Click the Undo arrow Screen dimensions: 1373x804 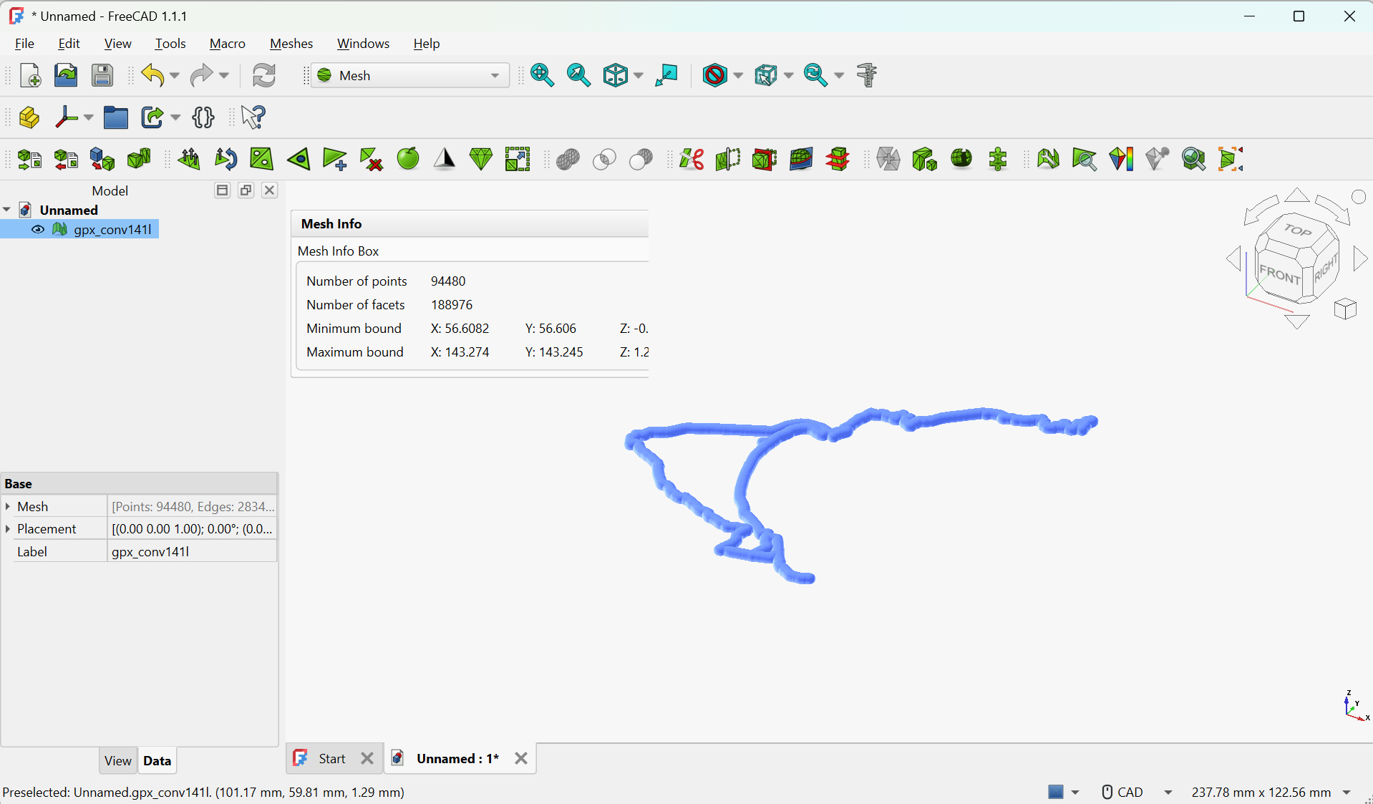pos(152,75)
